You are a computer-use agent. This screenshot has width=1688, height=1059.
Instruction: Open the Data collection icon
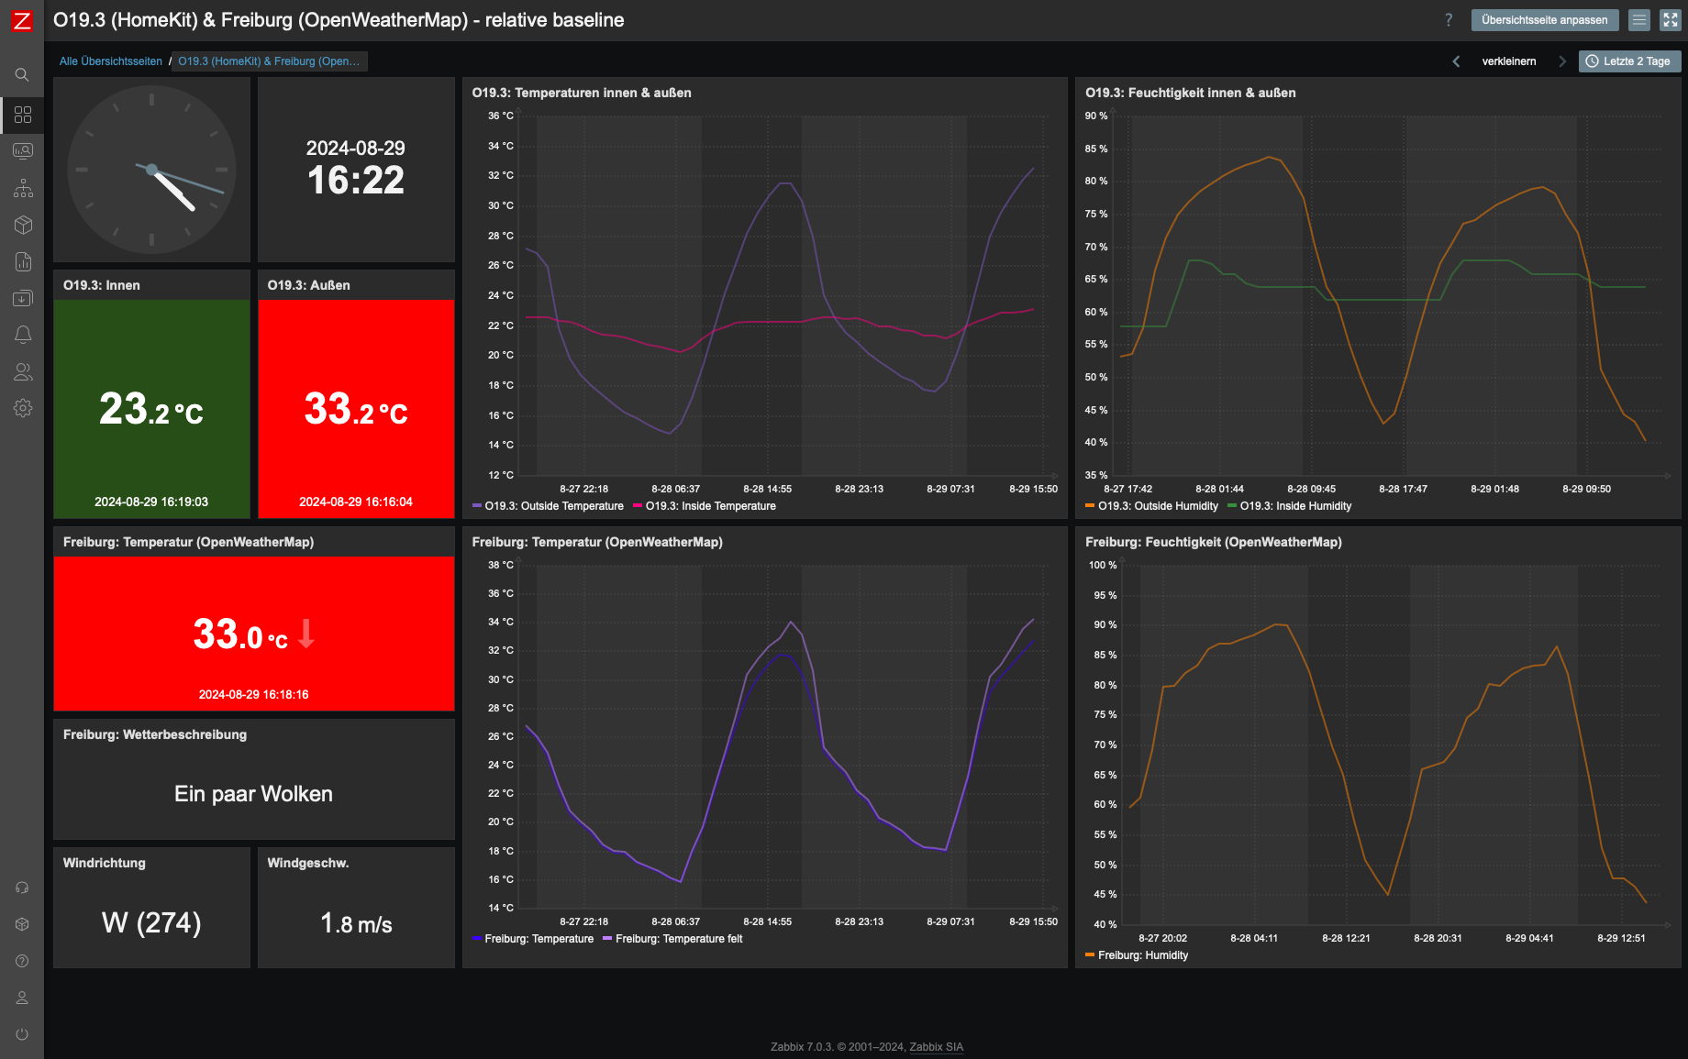[23, 298]
